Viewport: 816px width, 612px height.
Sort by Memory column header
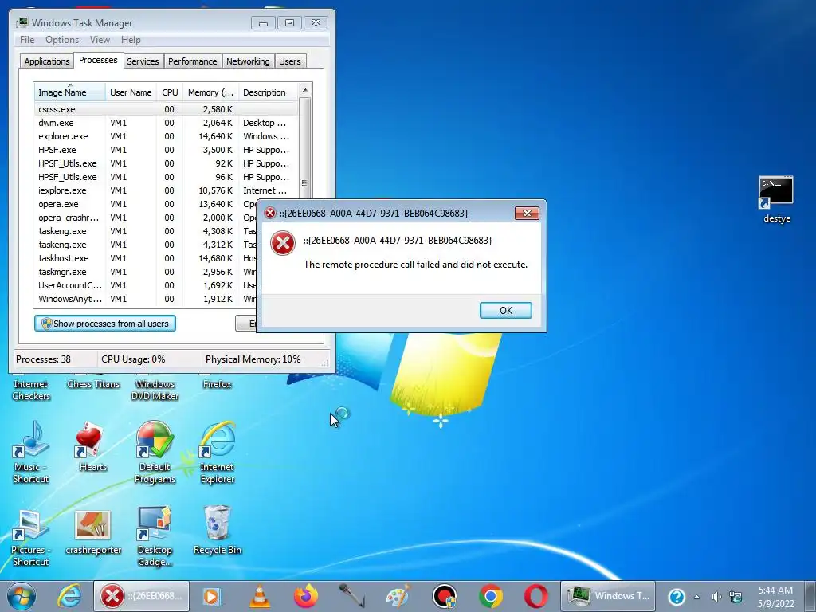[210, 92]
